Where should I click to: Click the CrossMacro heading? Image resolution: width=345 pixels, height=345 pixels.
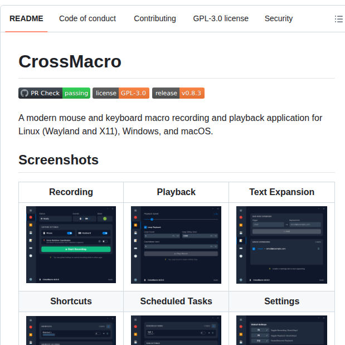[x=70, y=62]
